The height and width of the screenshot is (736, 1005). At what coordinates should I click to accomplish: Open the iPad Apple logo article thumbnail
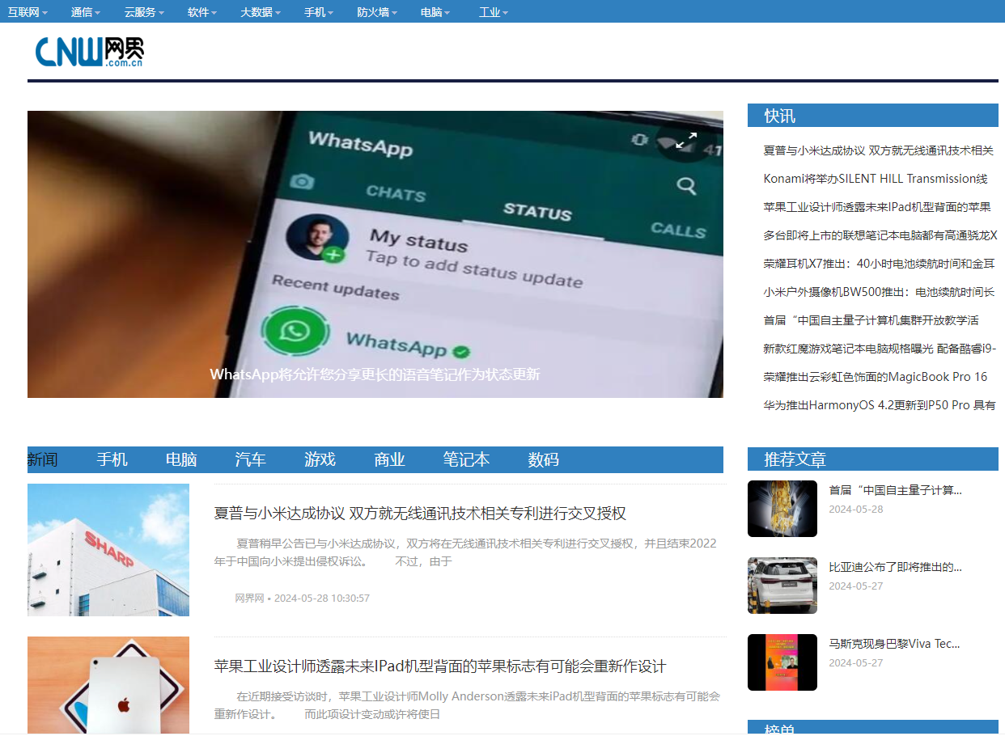(108, 685)
